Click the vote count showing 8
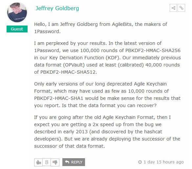Viewport: 192px width, 169px height. point(47,162)
